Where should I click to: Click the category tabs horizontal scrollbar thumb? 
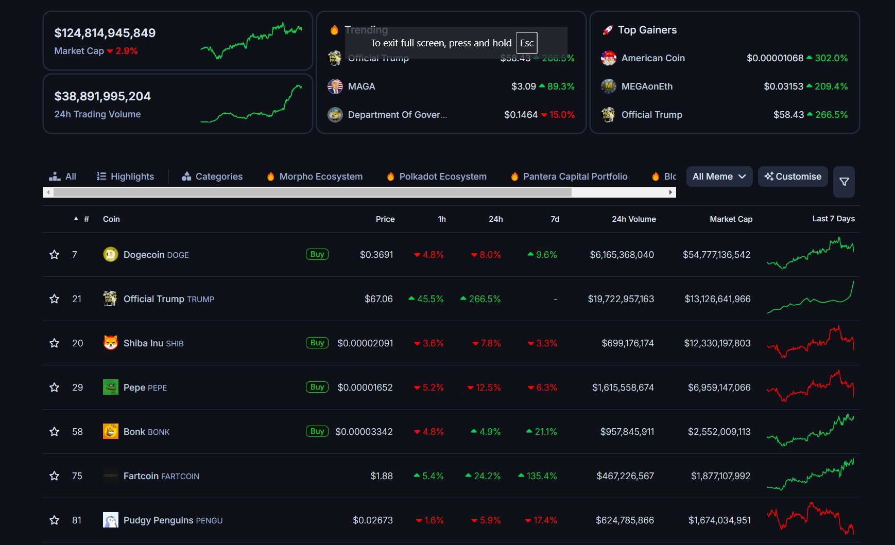point(313,192)
